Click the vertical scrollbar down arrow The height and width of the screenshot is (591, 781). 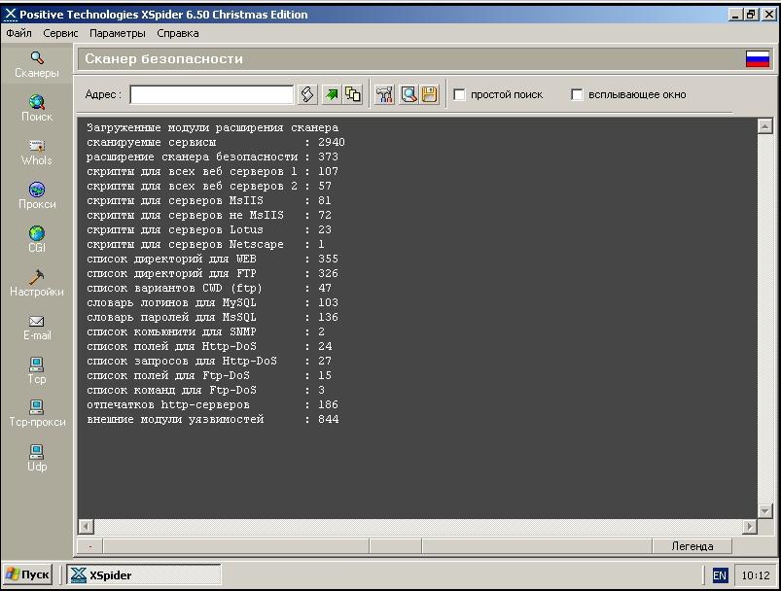coord(765,510)
